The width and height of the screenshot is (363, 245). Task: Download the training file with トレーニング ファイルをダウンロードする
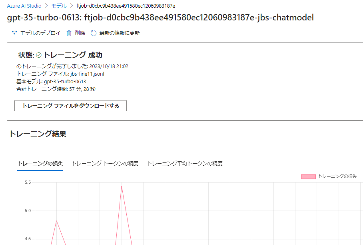70,106
